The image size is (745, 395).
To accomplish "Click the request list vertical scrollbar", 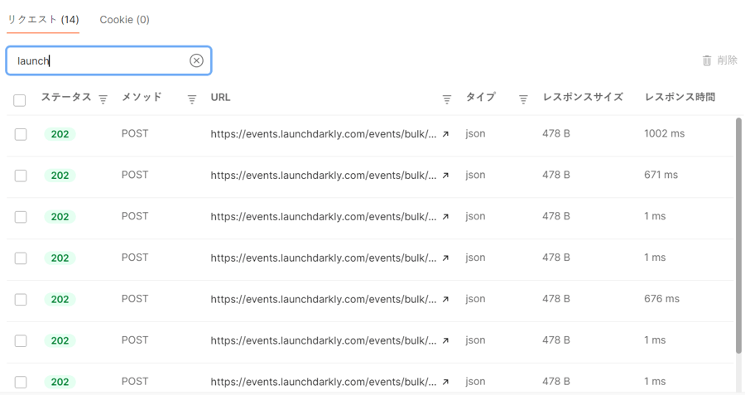I will click(x=738, y=236).
